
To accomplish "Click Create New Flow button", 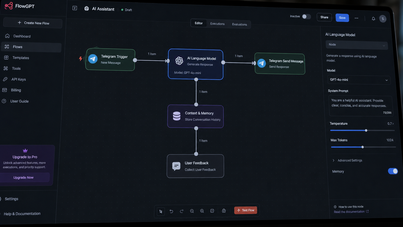I will click(33, 23).
